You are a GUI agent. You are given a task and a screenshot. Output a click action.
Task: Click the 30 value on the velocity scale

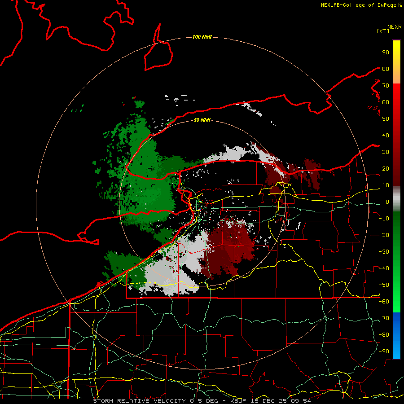pyautogui.click(x=386, y=152)
